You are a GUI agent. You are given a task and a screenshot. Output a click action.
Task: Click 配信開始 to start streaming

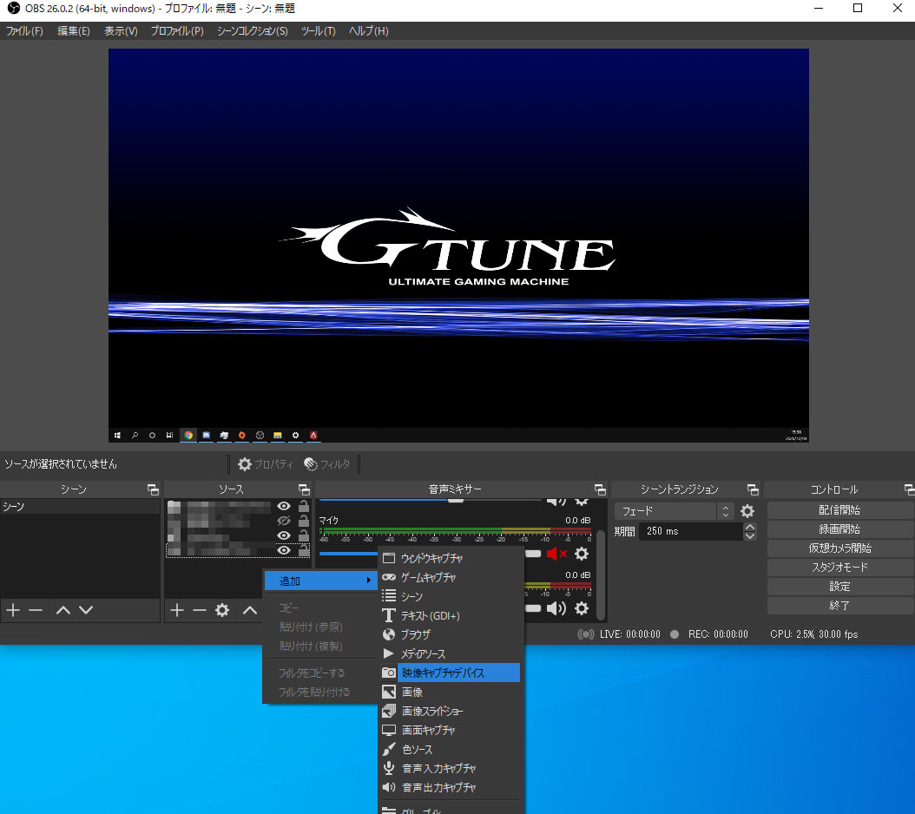pos(839,510)
